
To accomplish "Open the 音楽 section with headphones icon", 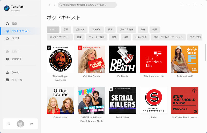I will click(8, 24).
